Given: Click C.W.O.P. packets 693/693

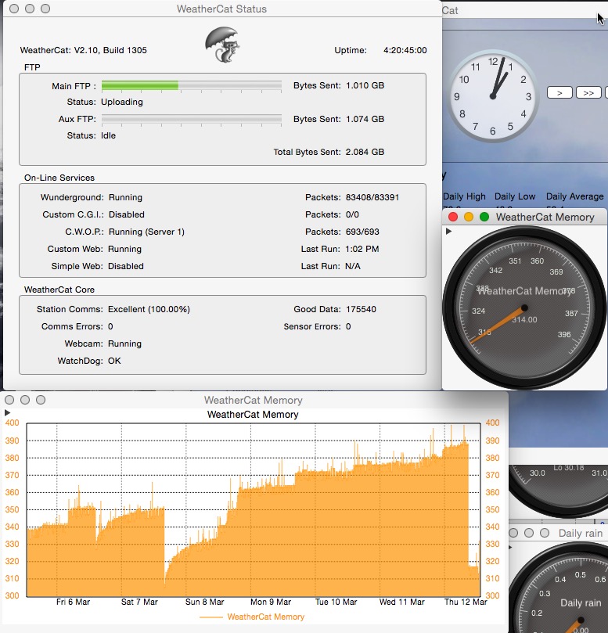Looking at the screenshot, I should pyautogui.click(x=362, y=232).
